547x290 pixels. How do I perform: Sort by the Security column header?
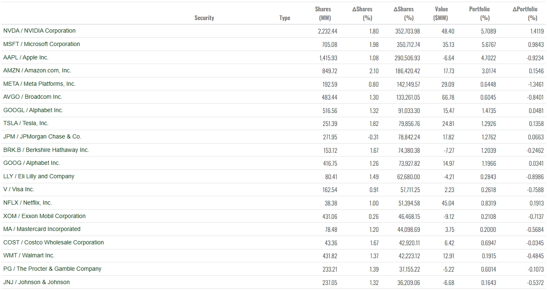pyautogui.click(x=204, y=18)
